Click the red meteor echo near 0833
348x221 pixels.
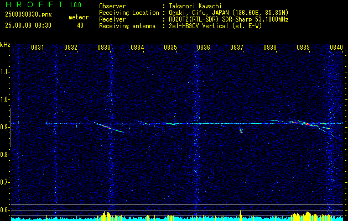(x=107, y=127)
